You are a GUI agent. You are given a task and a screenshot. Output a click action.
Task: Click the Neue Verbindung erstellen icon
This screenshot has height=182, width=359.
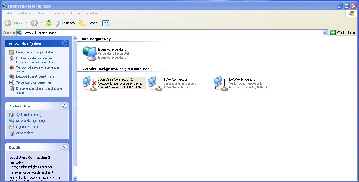12,52
